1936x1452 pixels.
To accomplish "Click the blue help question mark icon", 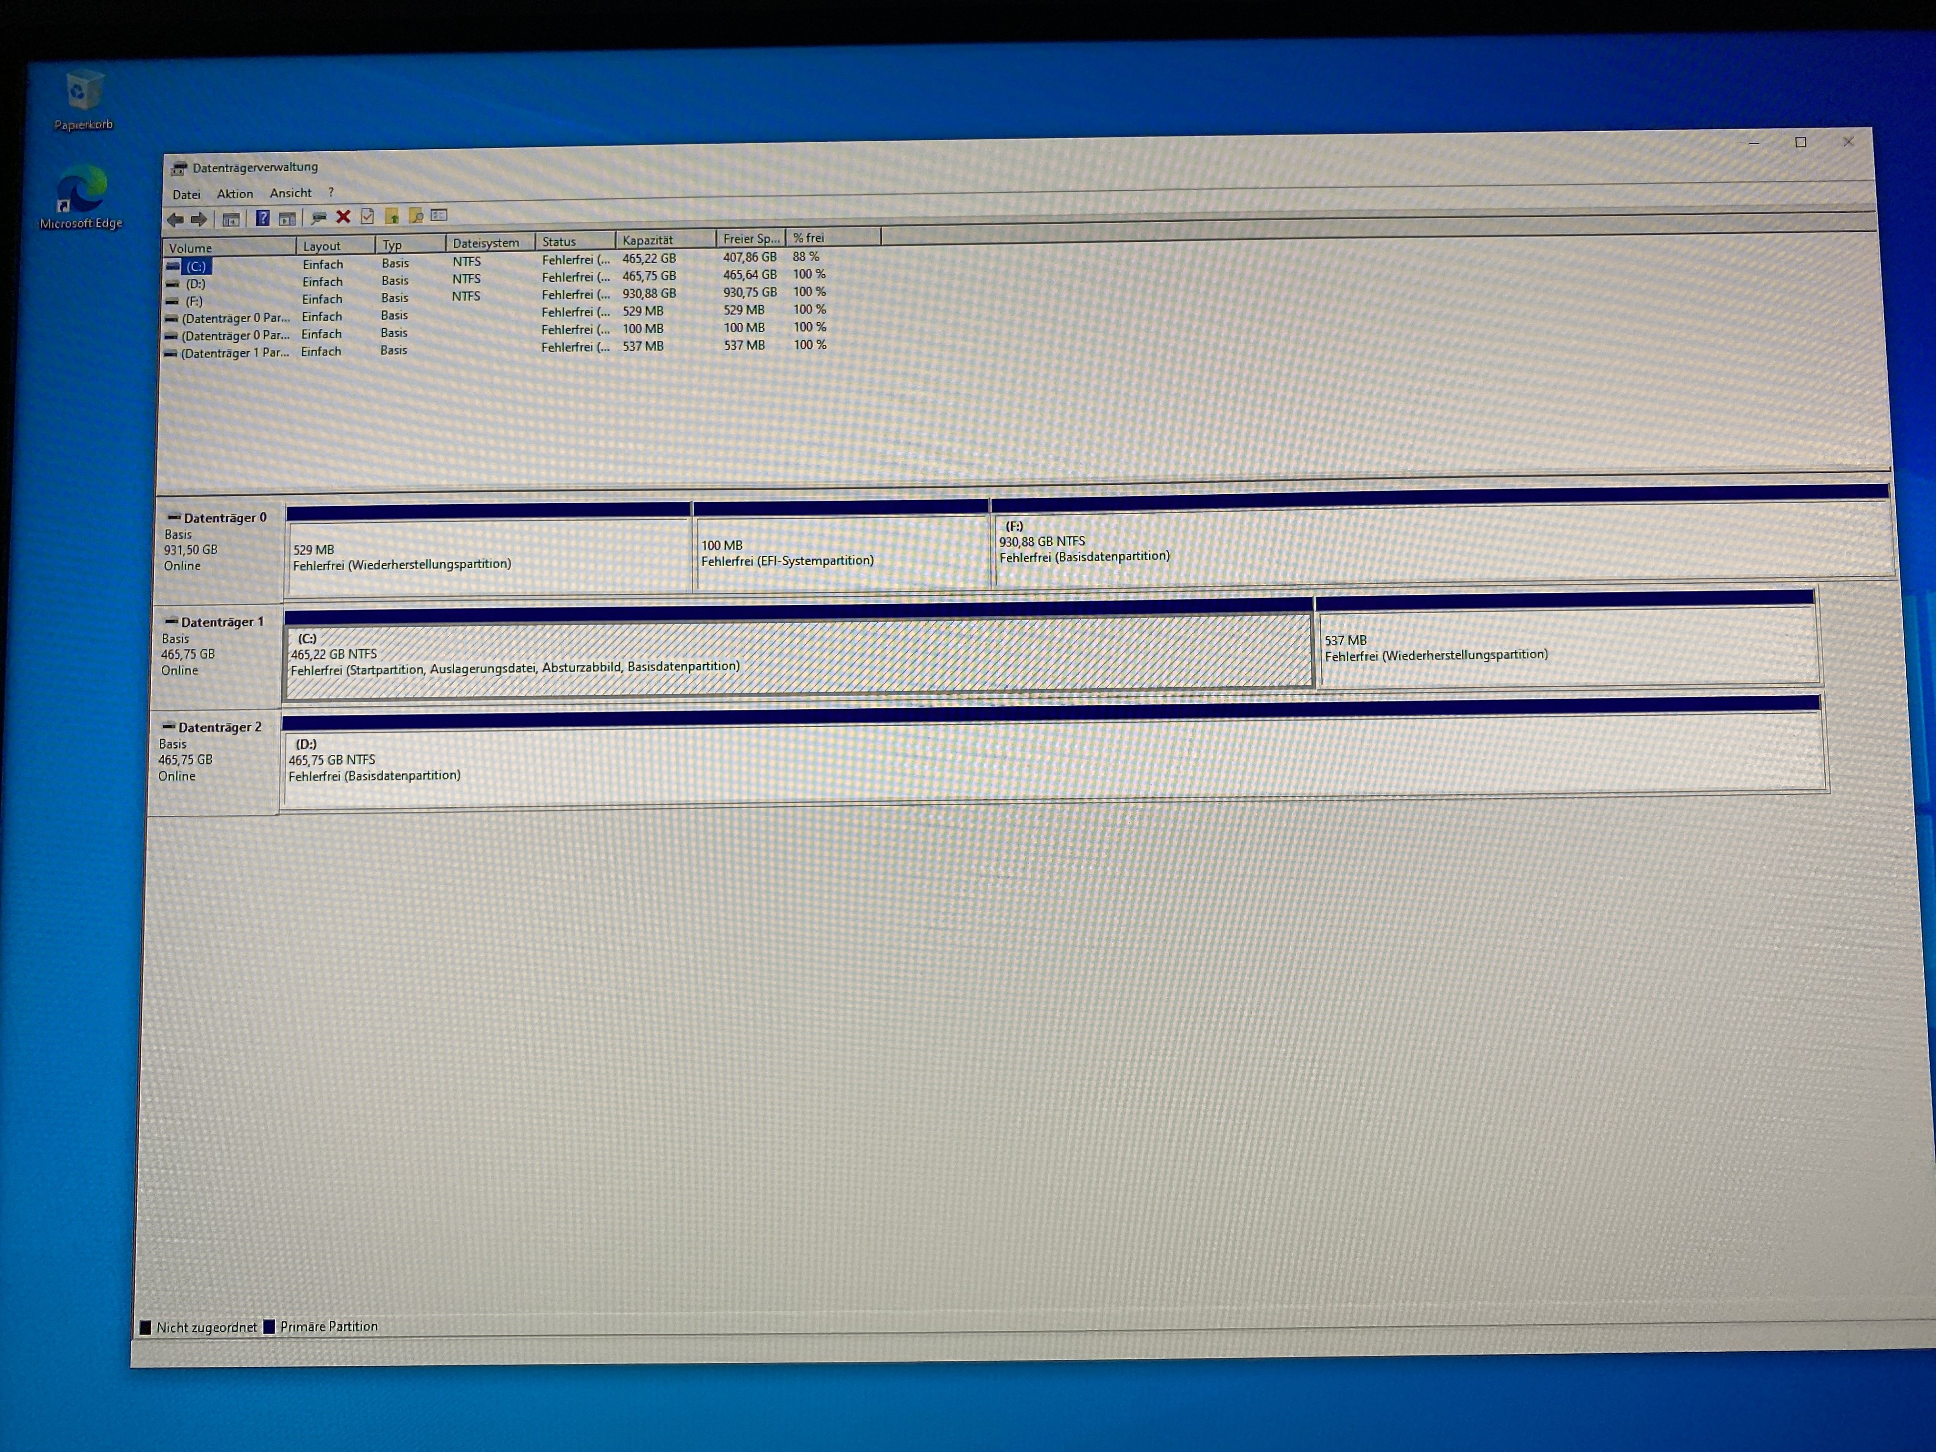I will 262,218.
